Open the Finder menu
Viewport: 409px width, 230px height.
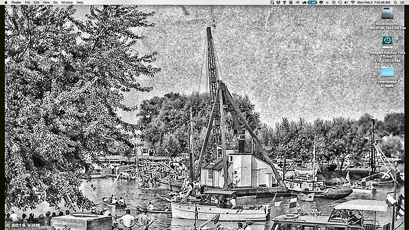(x=16, y=2)
